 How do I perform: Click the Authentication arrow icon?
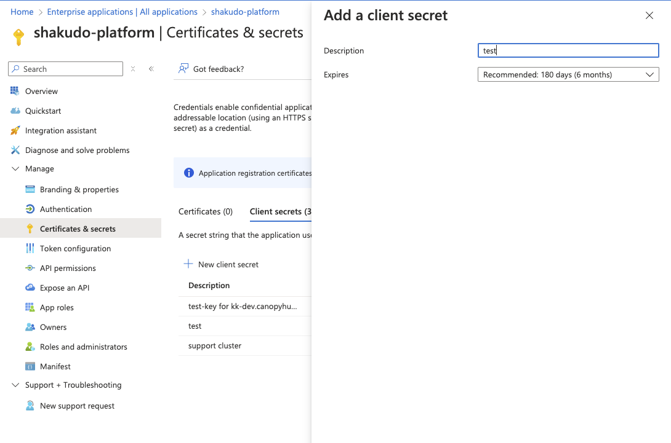(x=30, y=209)
